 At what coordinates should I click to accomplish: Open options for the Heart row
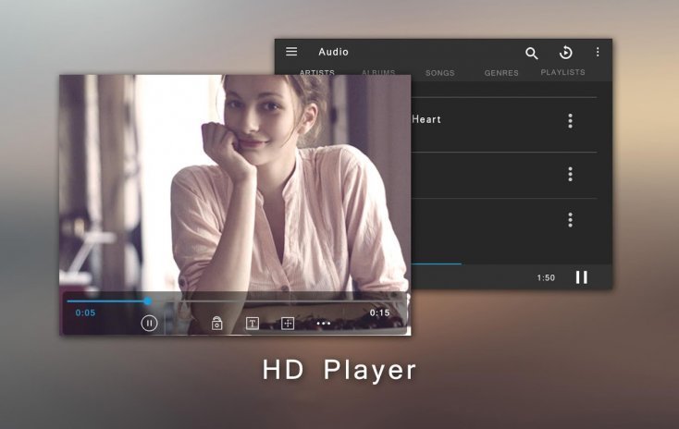tap(571, 121)
